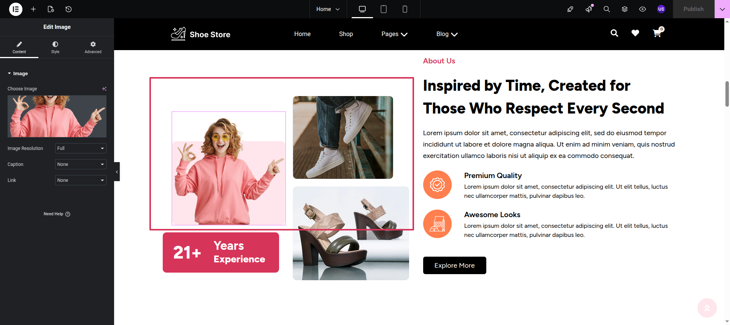Switch to the Style tab
Image resolution: width=730 pixels, height=325 pixels.
coord(55,47)
